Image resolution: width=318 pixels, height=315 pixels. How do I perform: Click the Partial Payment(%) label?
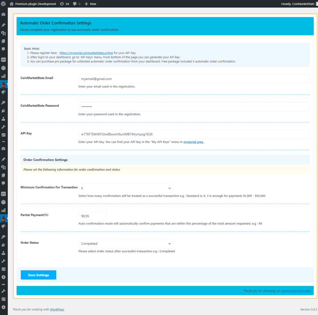coord(34,215)
